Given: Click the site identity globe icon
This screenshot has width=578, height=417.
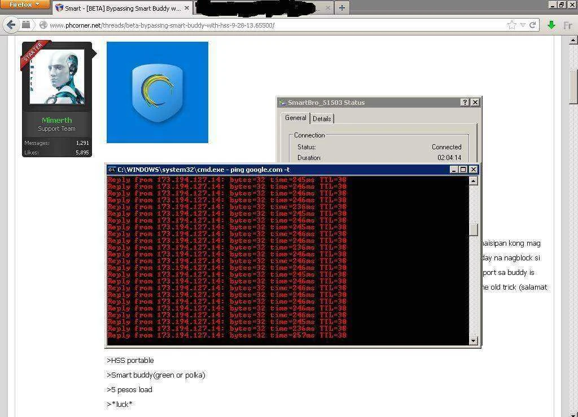Looking at the screenshot, I should (x=43, y=25).
